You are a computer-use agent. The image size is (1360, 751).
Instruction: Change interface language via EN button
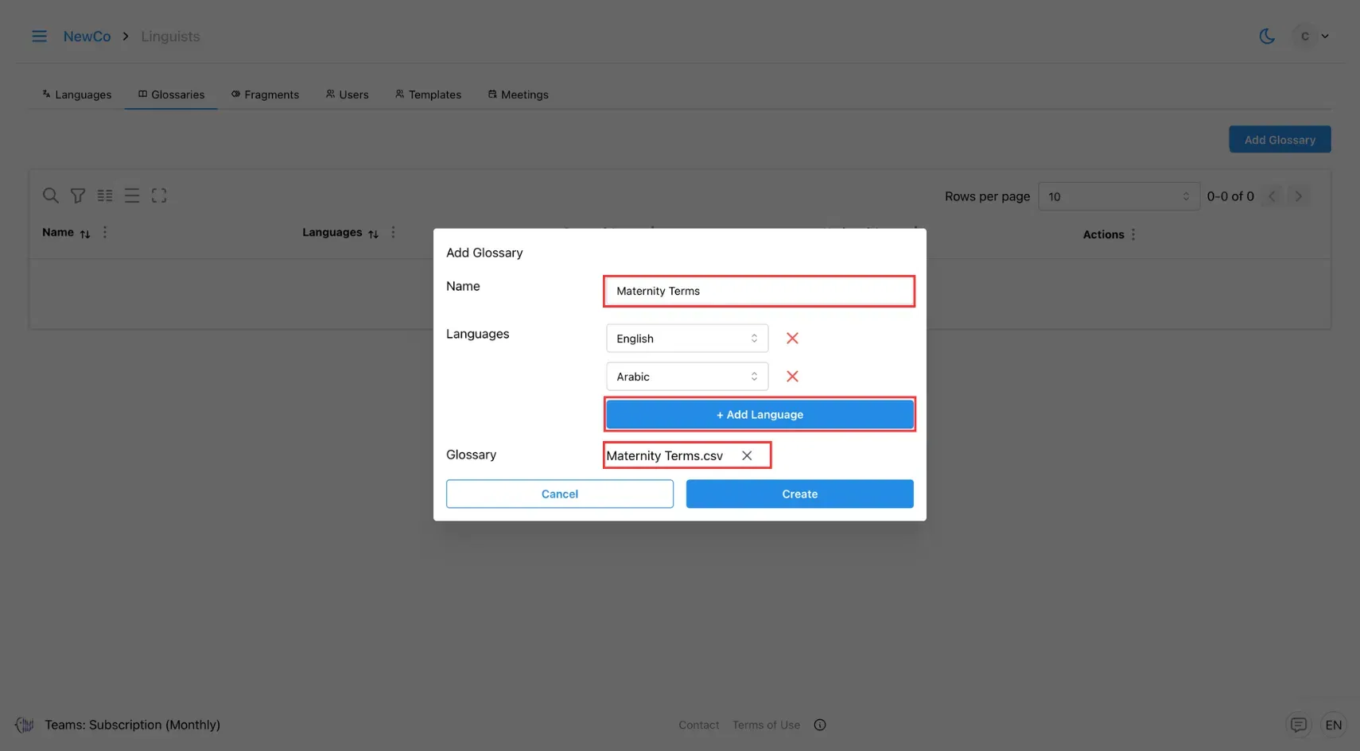(1334, 725)
